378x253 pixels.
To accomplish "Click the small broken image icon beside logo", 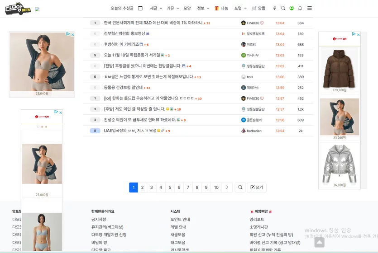I will tap(37, 9).
